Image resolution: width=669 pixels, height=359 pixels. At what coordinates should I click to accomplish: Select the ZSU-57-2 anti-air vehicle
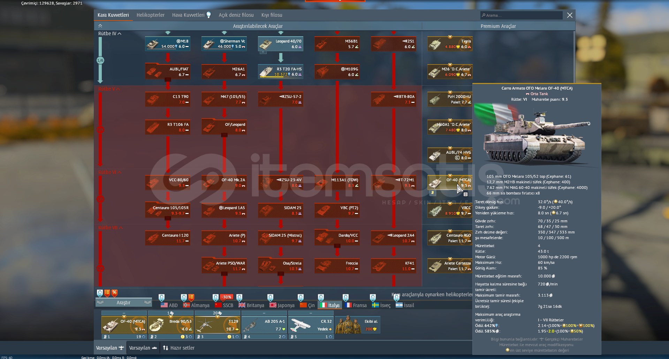coord(281,99)
